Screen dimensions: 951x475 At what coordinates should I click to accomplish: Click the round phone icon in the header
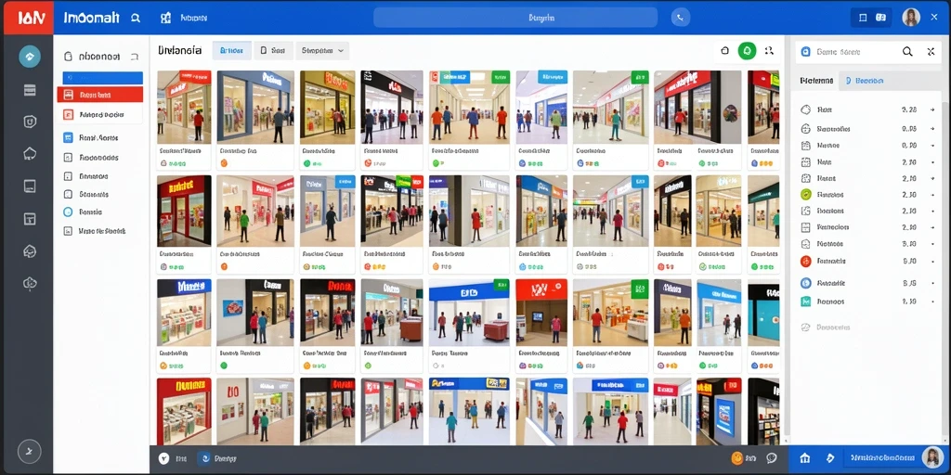[x=681, y=18]
